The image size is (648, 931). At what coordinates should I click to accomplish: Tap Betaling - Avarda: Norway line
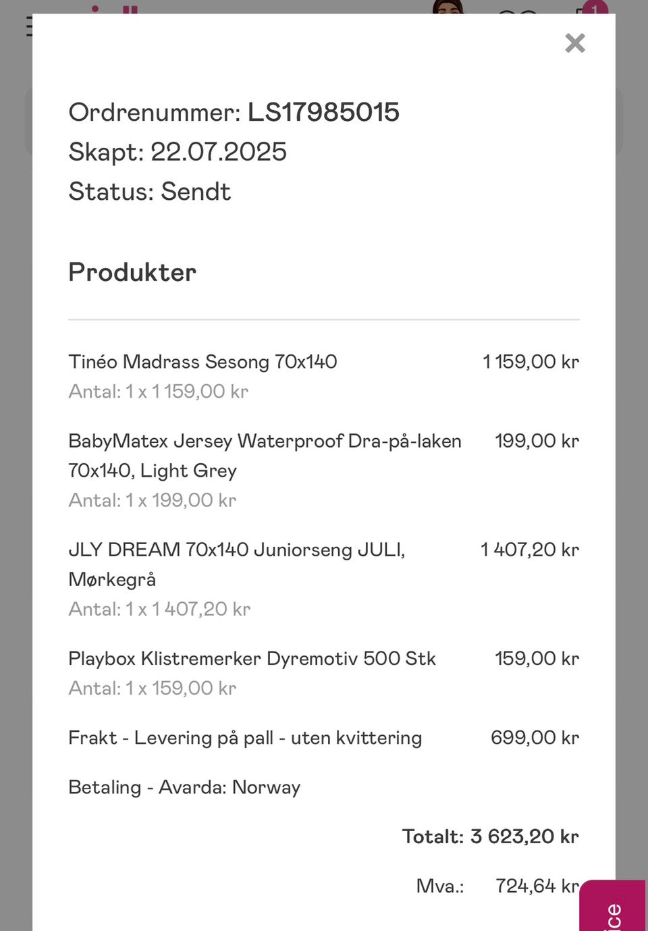click(x=184, y=787)
